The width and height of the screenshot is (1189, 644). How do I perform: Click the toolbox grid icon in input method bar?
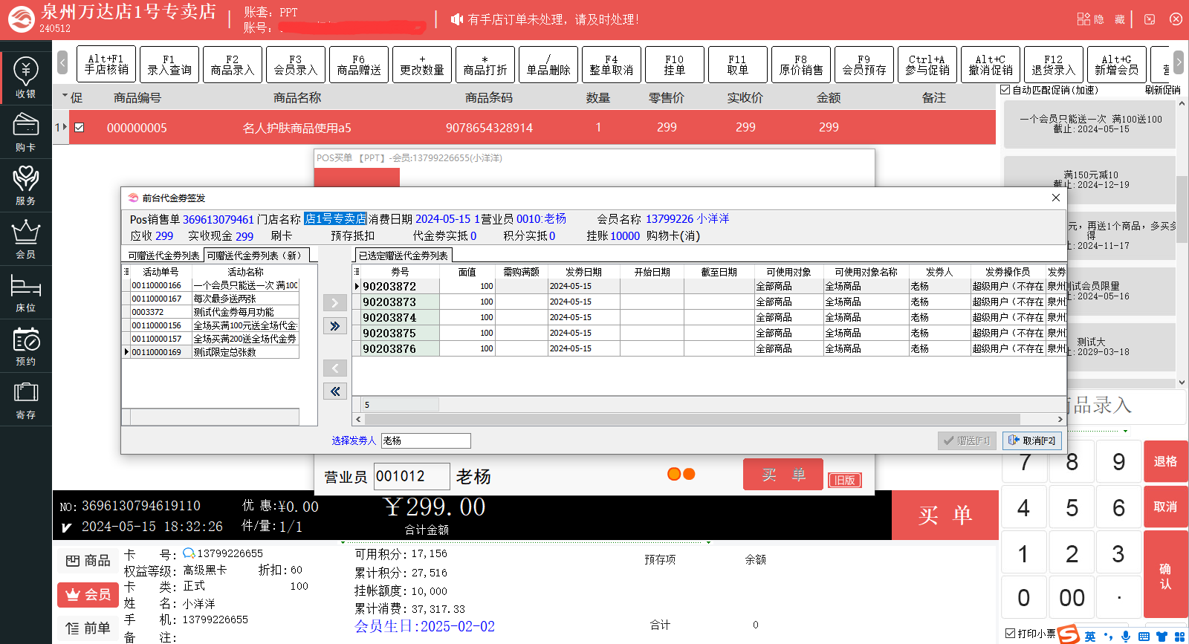click(x=1179, y=637)
